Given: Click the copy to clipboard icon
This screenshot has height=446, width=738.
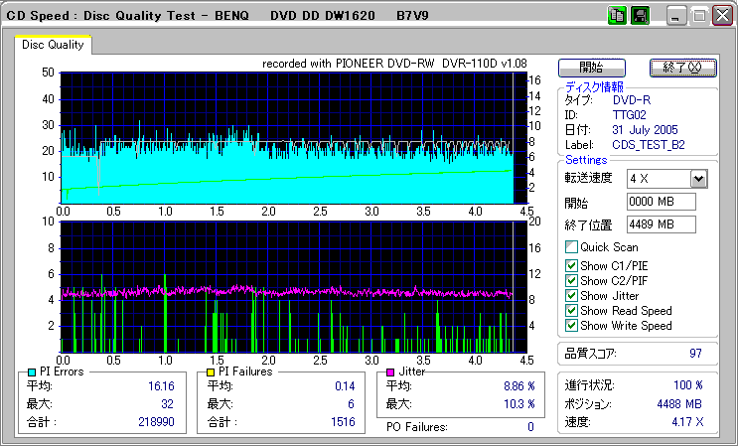Looking at the screenshot, I should click(616, 16).
